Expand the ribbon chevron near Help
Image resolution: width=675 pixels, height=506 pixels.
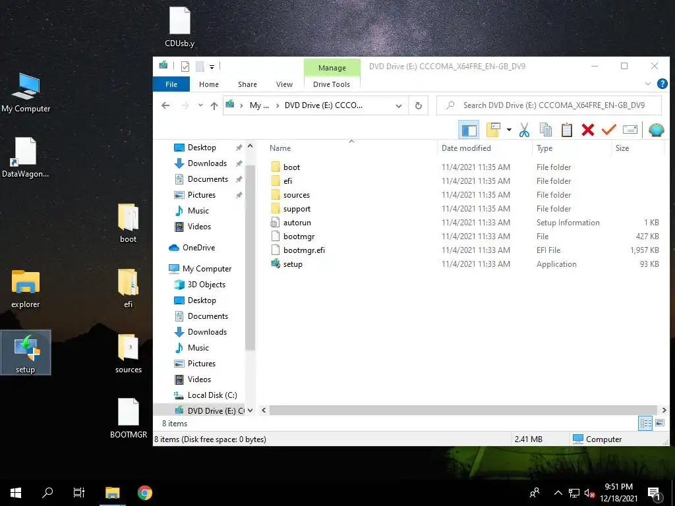(647, 84)
